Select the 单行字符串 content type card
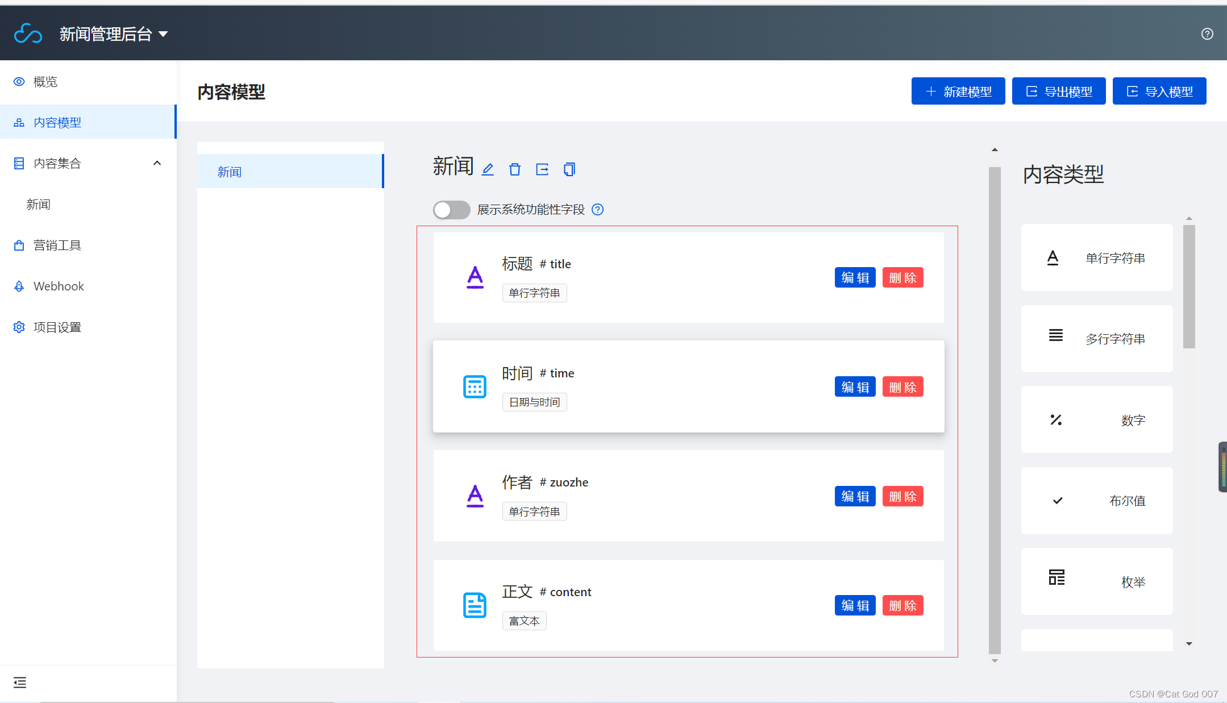Screen dimensions: 1227x703 (x=1096, y=258)
